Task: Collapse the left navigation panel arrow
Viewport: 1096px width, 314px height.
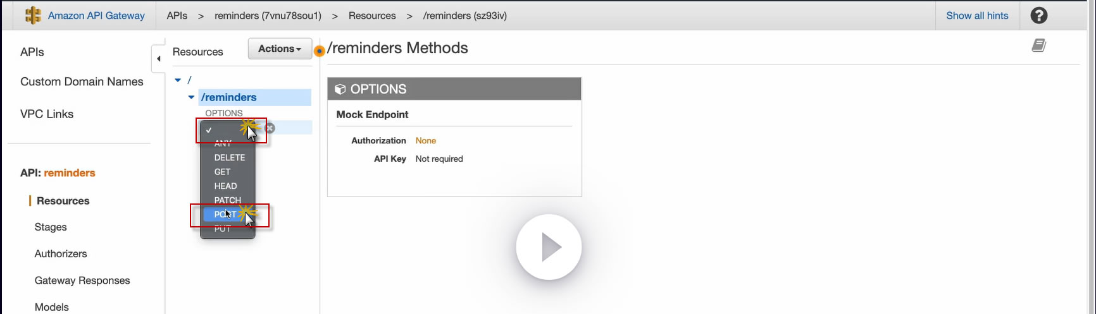Action: tap(158, 59)
